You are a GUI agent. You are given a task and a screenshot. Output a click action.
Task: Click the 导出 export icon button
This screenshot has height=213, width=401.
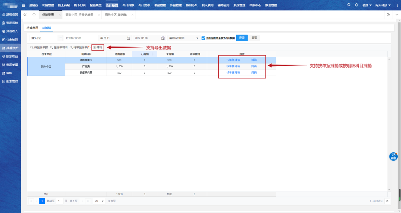(x=98, y=48)
